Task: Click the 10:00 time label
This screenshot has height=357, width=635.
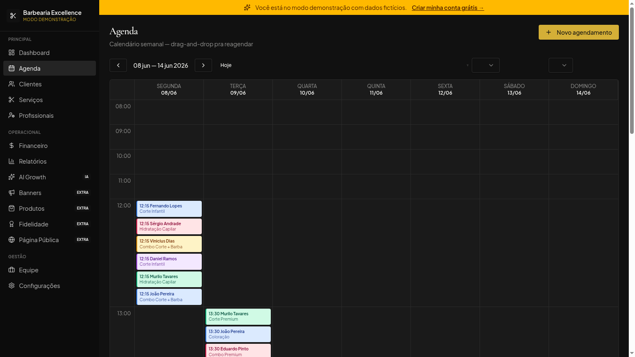Action: 124,156
